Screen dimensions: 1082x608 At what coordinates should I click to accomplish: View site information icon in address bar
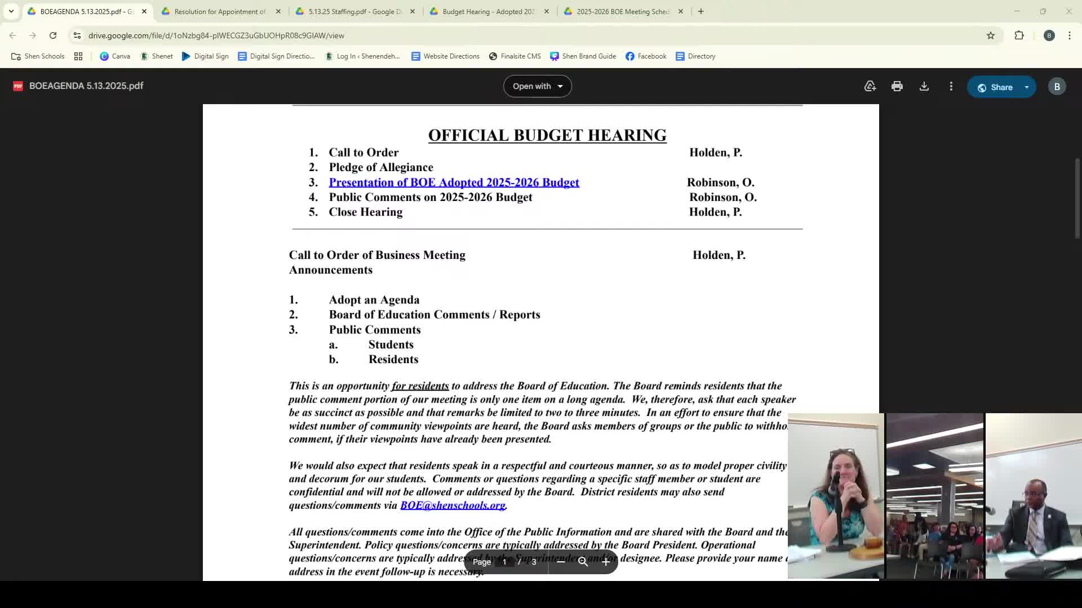77,35
